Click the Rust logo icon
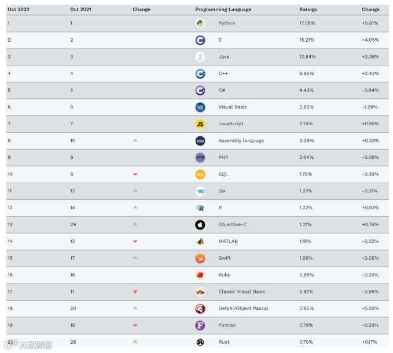The height and width of the screenshot is (353, 393). click(x=200, y=343)
